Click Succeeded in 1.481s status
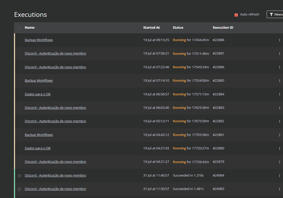The image size is (283, 198). [188, 189]
